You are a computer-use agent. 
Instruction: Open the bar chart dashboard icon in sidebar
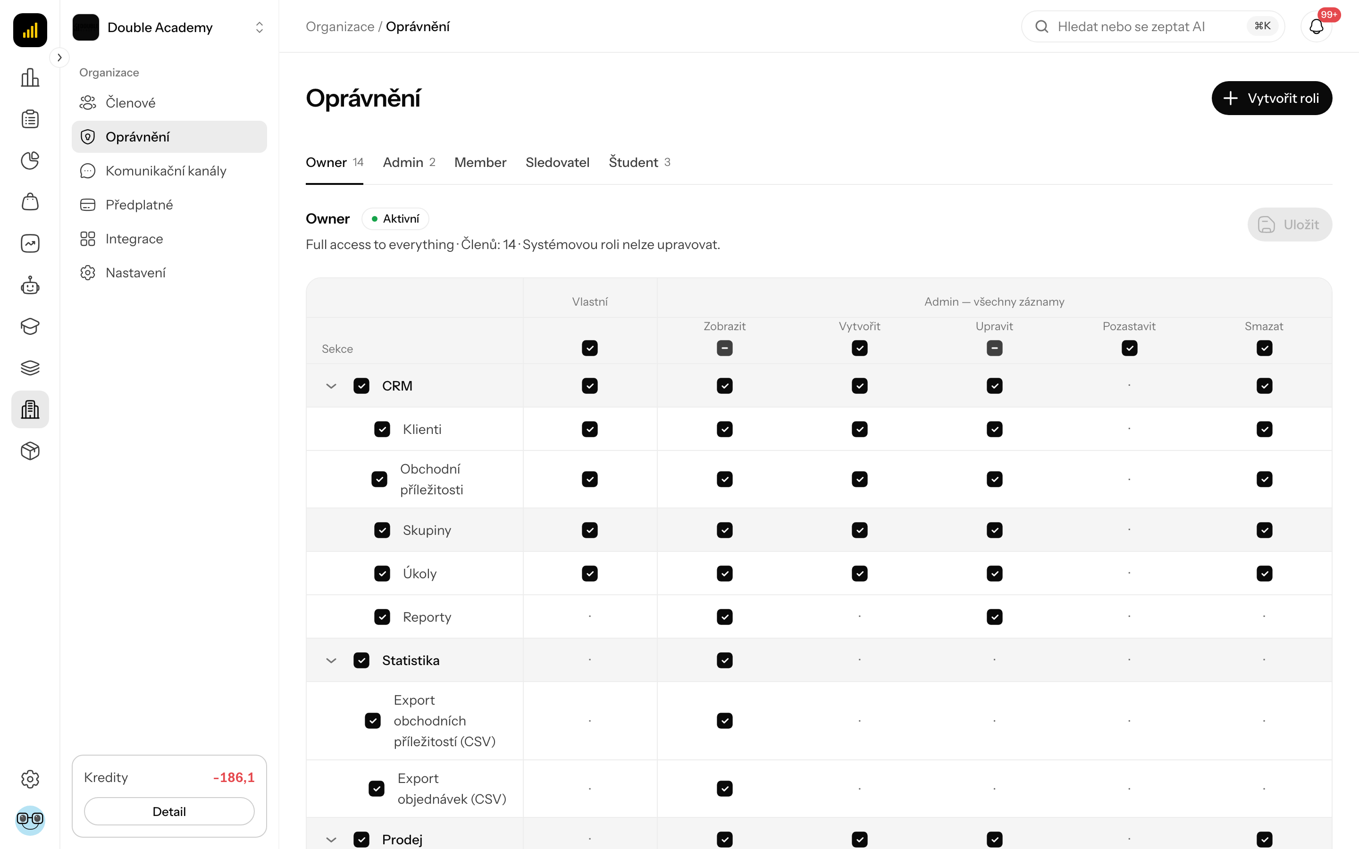coord(30,77)
